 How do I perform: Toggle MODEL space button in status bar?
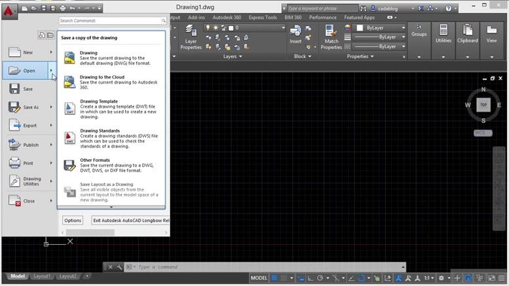click(258, 278)
